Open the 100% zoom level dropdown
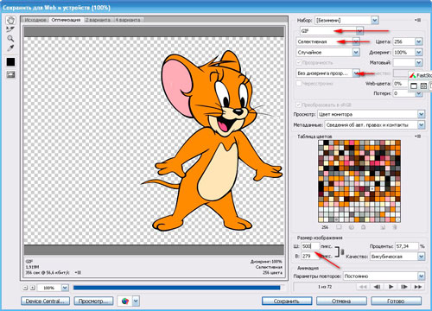Viewport: 432px width, 311px height. pyautogui.click(x=65, y=288)
